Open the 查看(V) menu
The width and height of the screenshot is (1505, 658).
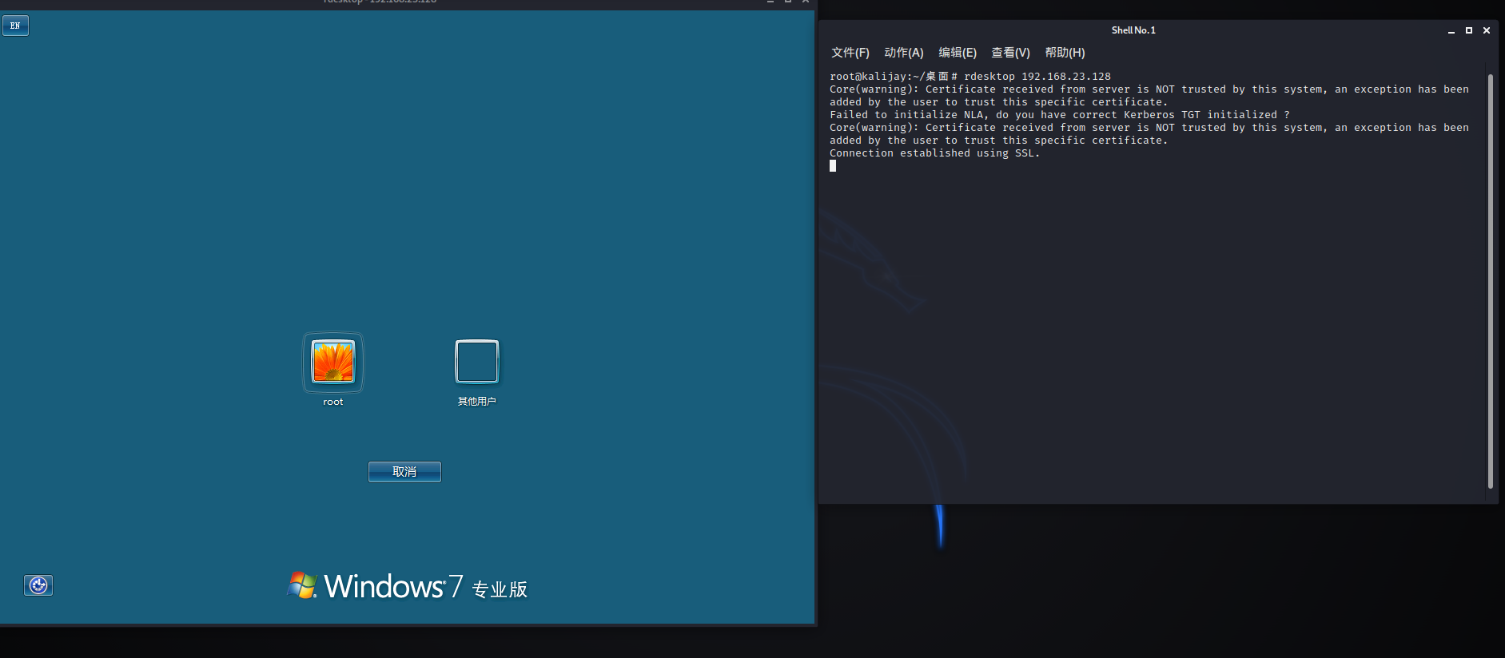click(1010, 53)
